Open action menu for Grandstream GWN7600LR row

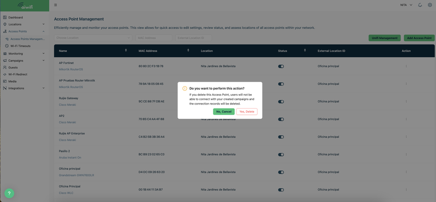click(406, 172)
